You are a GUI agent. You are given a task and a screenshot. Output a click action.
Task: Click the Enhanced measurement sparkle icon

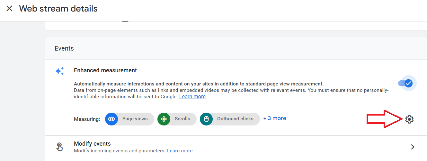[59, 71]
